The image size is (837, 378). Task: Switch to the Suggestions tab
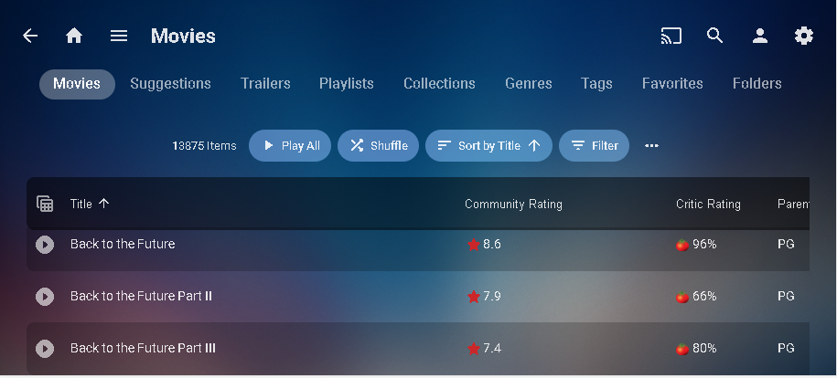coord(170,84)
